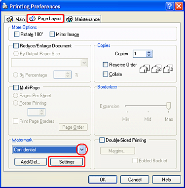Enable Double-Sided Printing checkbox
The image size is (185, 188).
[102, 140]
